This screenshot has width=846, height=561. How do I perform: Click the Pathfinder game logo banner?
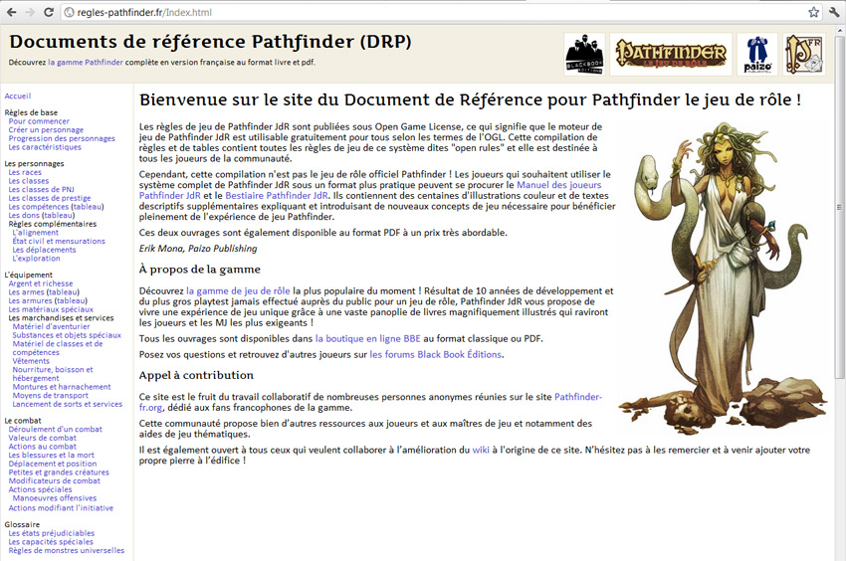coord(670,55)
